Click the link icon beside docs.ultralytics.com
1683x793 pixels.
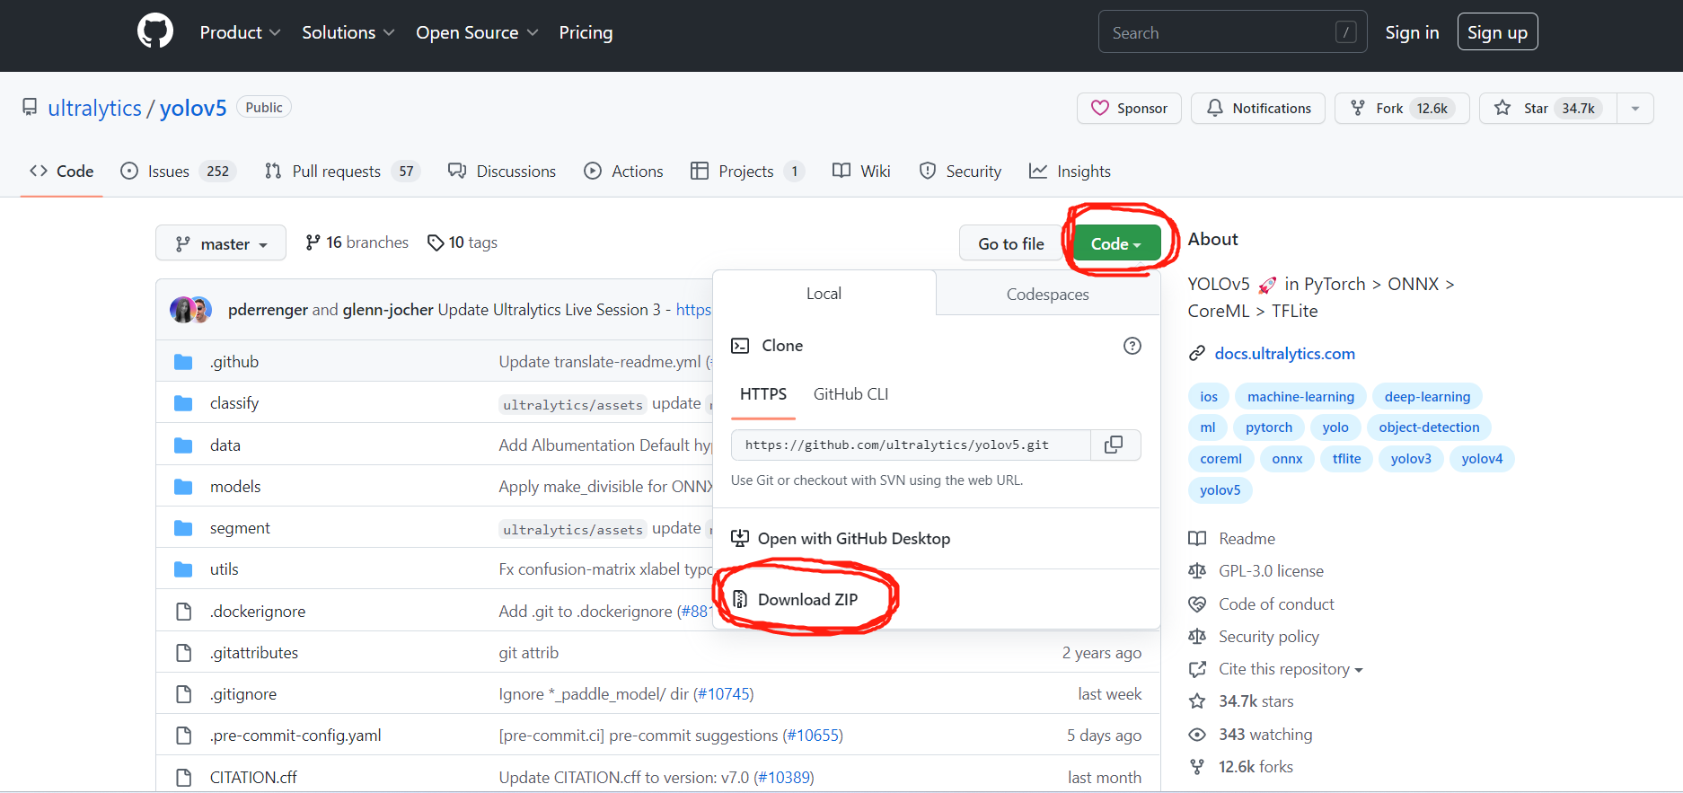coord(1197,354)
